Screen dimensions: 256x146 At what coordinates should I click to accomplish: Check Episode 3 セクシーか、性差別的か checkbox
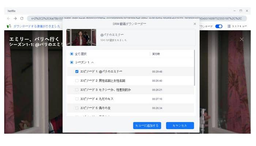77,90
